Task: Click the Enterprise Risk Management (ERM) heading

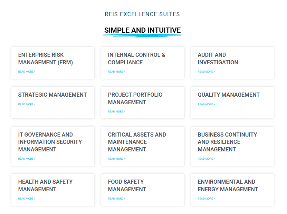Action: [x=46, y=58]
